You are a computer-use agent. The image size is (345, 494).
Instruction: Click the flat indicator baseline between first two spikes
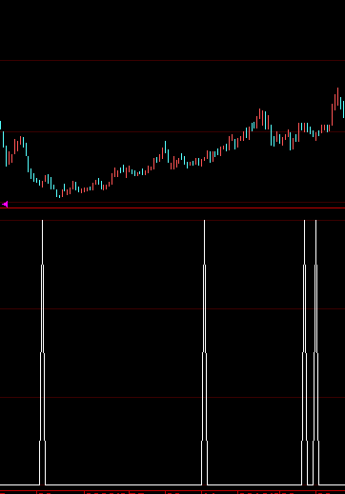click(x=123, y=484)
